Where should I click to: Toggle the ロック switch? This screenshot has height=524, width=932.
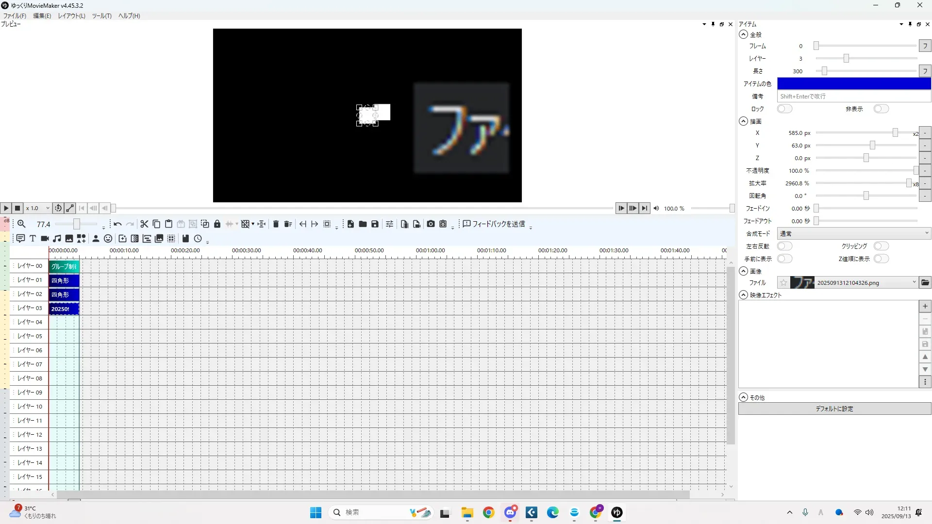click(x=784, y=109)
